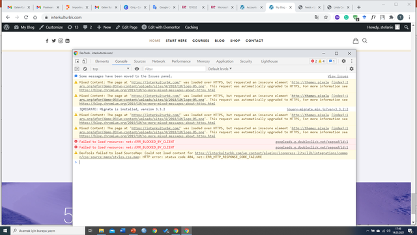Click the console Filter input field
Screen dimensions: 417x235
pos(175,69)
